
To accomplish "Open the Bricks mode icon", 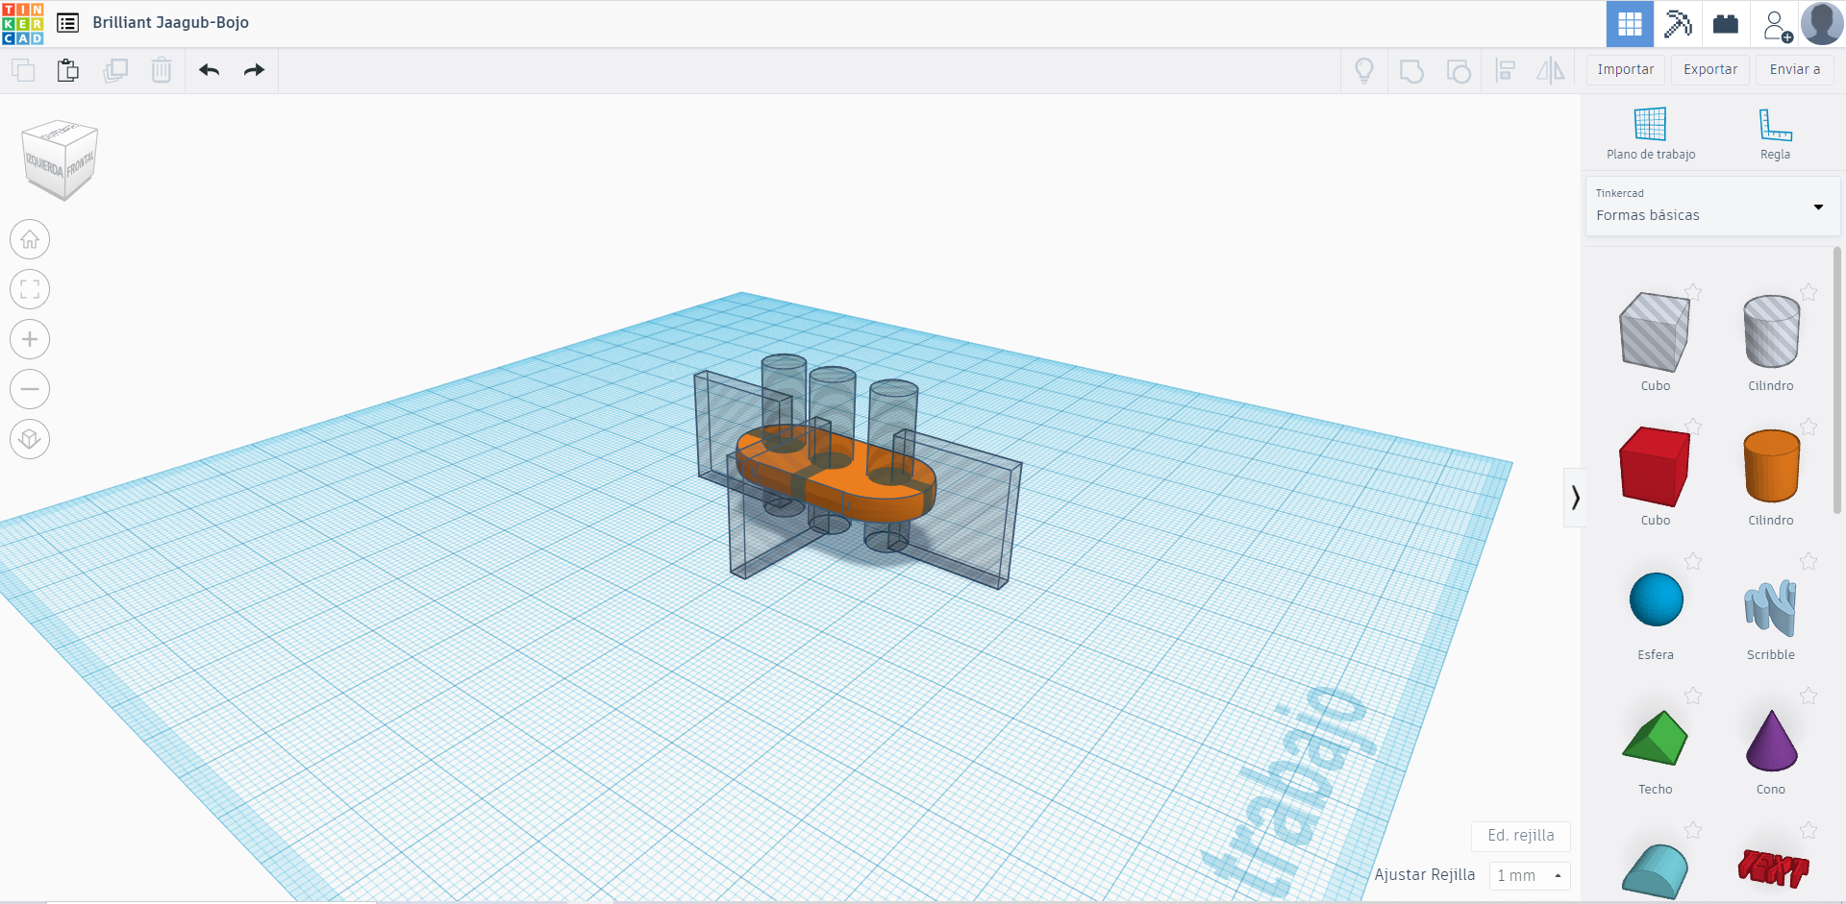I will coord(1726,24).
